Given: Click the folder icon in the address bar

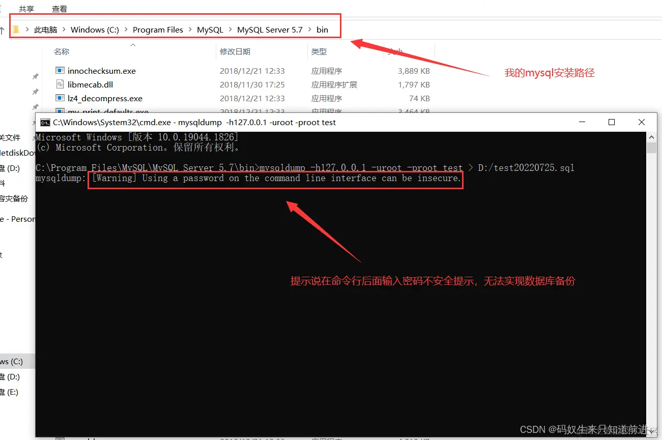Looking at the screenshot, I should tap(16, 30).
